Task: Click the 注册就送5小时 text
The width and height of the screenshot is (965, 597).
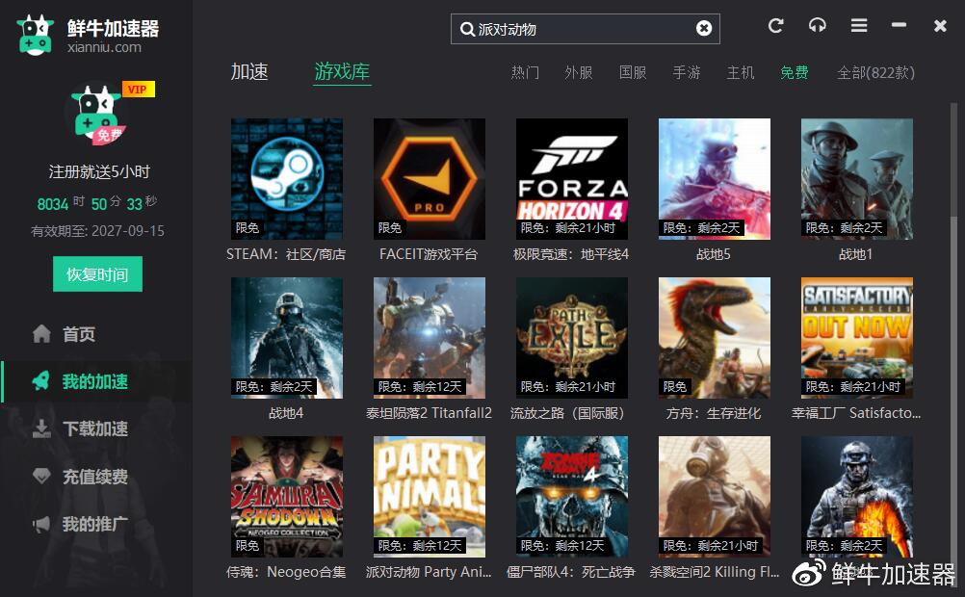Action: (99, 171)
